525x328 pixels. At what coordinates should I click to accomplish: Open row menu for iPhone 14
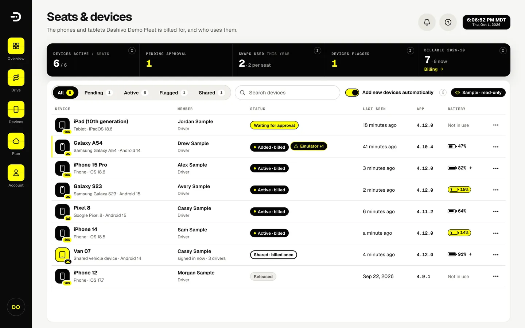tap(496, 233)
